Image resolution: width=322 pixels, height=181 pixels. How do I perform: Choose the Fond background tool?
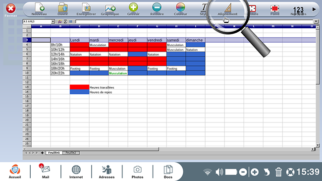[275, 9]
